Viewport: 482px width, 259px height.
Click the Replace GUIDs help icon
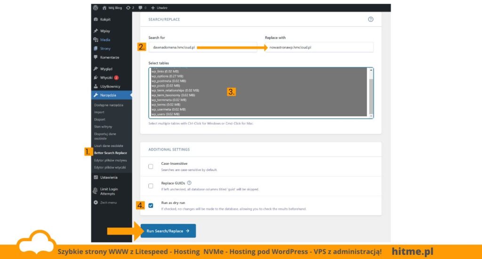pos(189,183)
